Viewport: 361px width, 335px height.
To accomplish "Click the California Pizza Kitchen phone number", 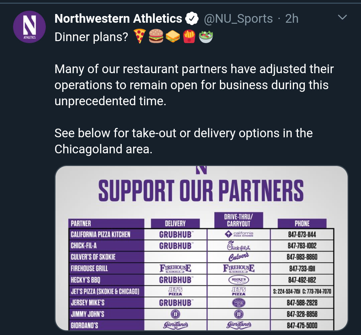I will click(302, 234).
